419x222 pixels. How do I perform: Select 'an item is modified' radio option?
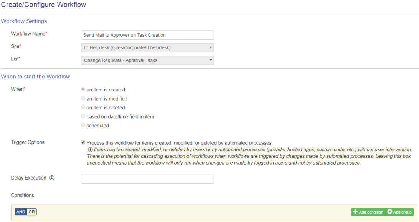(83, 98)
